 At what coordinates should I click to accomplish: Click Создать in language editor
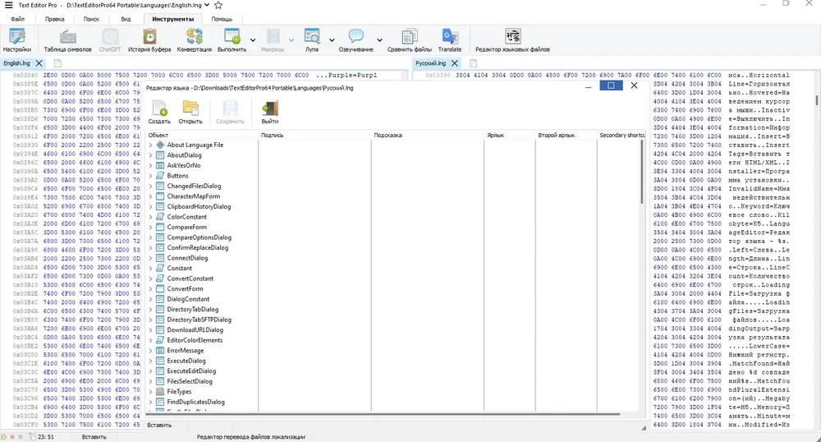(159, 113)
